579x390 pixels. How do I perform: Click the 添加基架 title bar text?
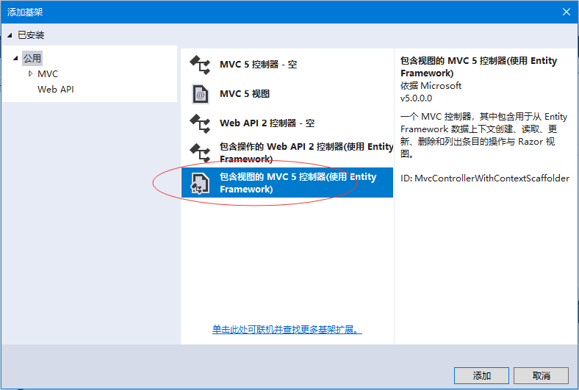(x=26, y=12)
